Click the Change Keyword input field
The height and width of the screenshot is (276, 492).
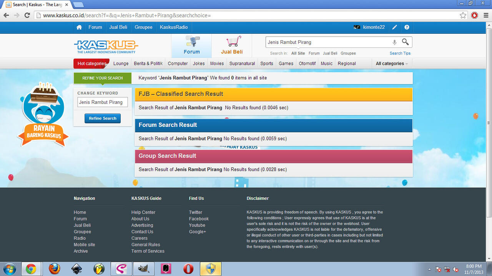[x=103, y=102]
